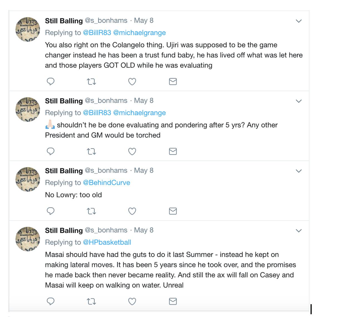The width and height of the screenshot is (355, 317).
Task: Open Still Balling avatar on Masai tweet
Action: [x=28, y=239]
